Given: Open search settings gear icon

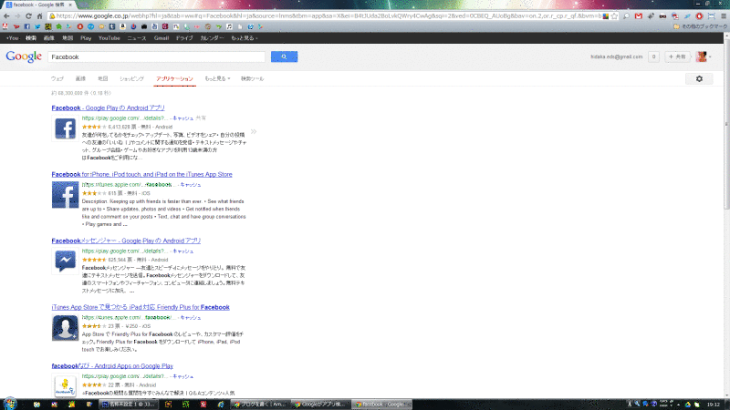Looking at the screenshot, I should [x=699, y=79].
